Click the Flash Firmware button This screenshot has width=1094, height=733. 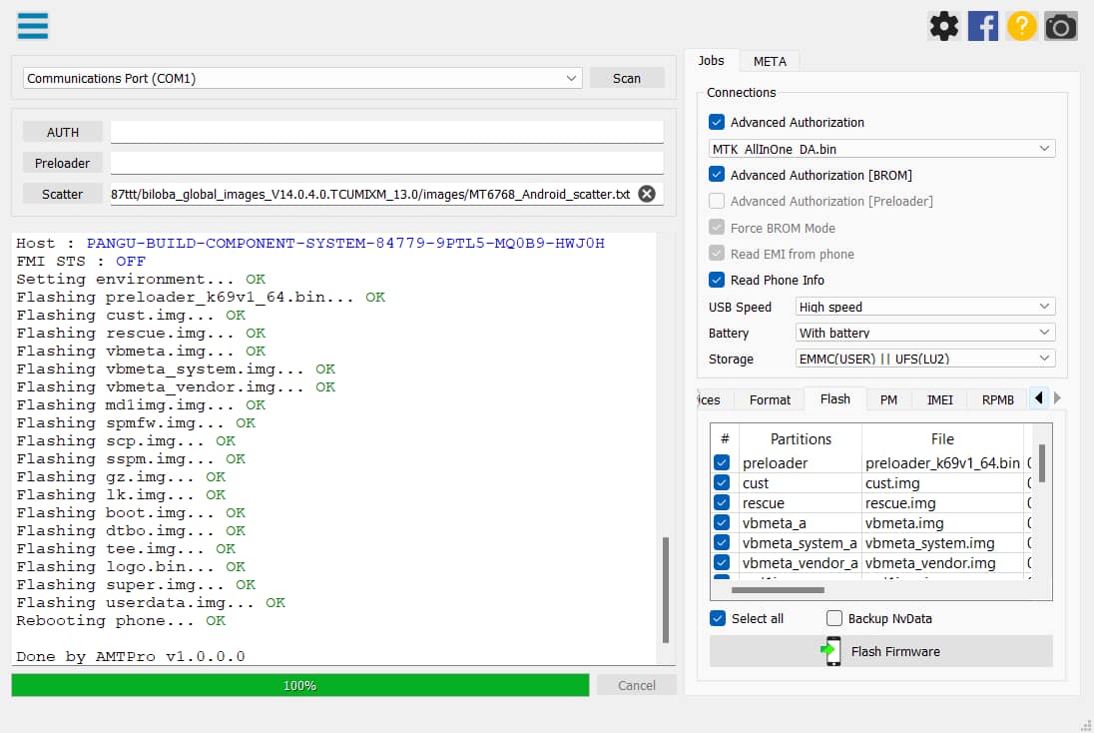tap(880, 651)
